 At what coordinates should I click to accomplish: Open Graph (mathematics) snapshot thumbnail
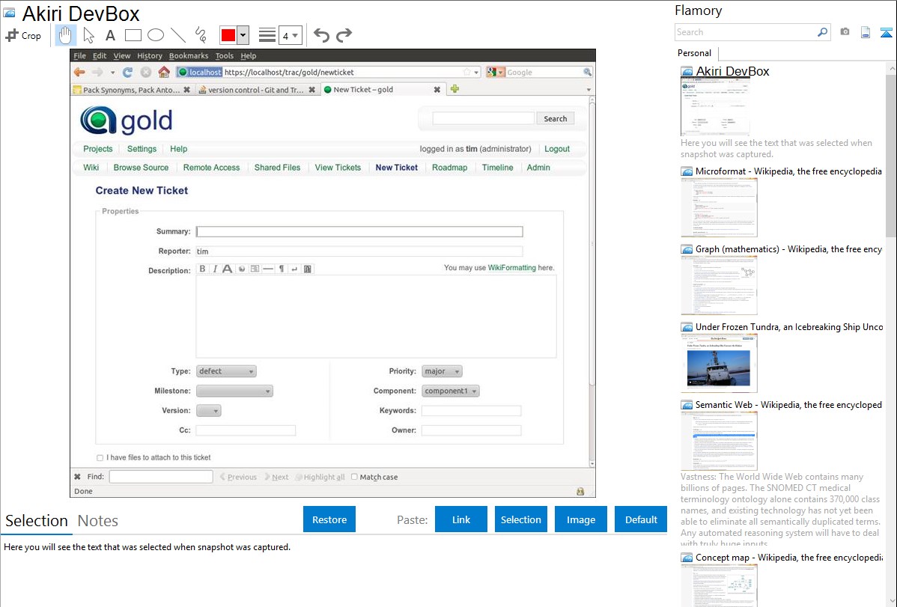(x=719, y=285)
